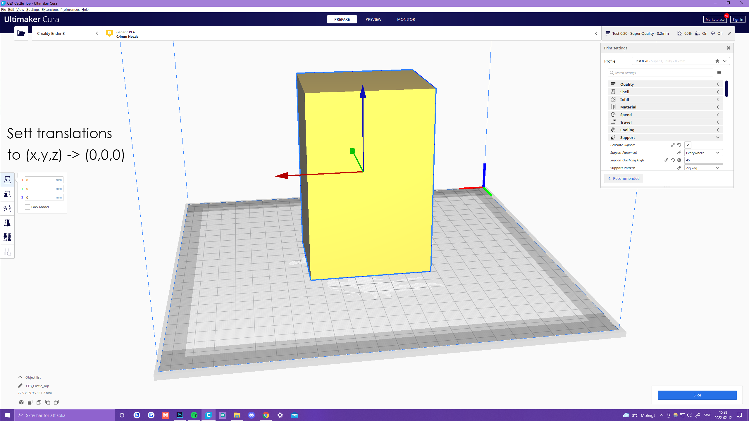Image resolution: width=749 pixels, height=421 pixels.
Task: Click the 3D view cube icon
Action: click(21, 402)
